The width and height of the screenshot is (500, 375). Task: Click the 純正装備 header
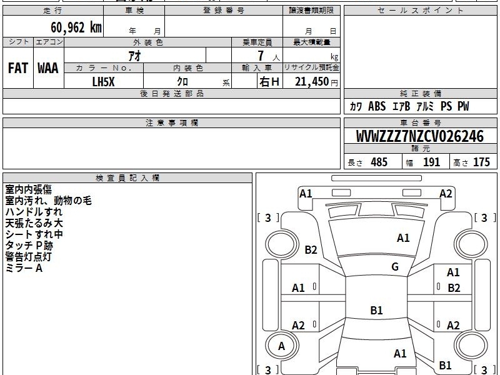(420, 93)
